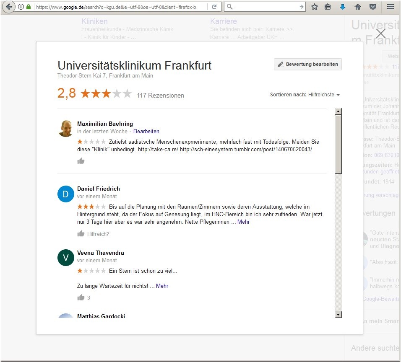The width and height of the screenshot is (401, 362).
Task: Click address Theodor-Stern-Kai 7, Frankfurt am Main
Action: pyautogui.click(x=105, y=75)
